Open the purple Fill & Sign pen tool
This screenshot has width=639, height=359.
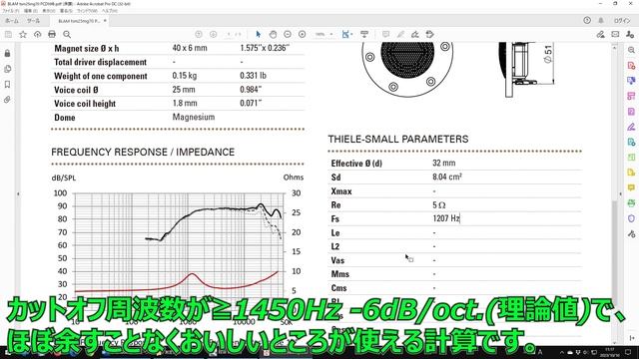click(631, 127)
